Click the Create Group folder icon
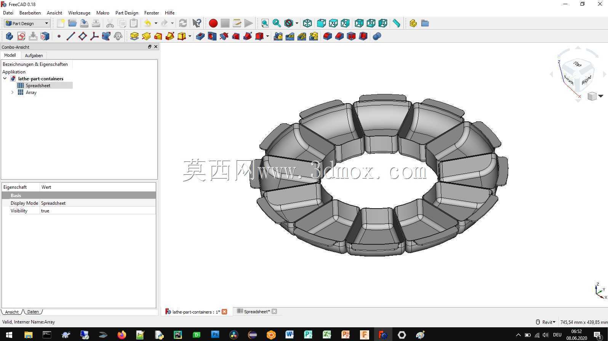The image size is (608, 341). tap(425, 23)
